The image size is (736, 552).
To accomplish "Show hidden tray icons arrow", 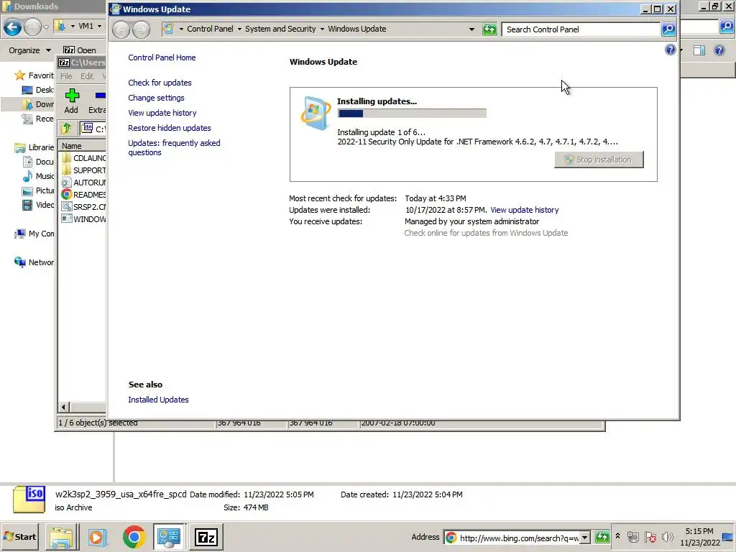I will 617,535.
